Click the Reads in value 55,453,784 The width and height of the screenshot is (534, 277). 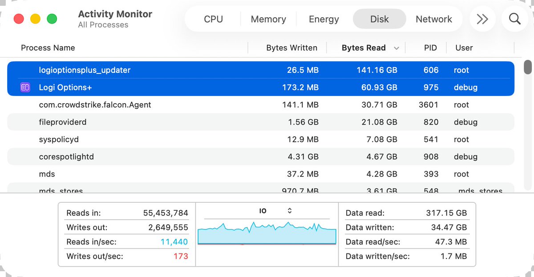tap(166, 213)
